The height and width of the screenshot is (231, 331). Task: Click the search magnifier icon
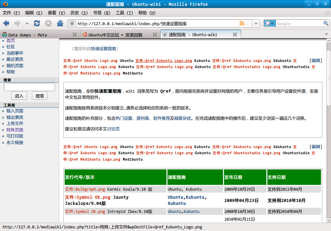[x=326, y=24]
